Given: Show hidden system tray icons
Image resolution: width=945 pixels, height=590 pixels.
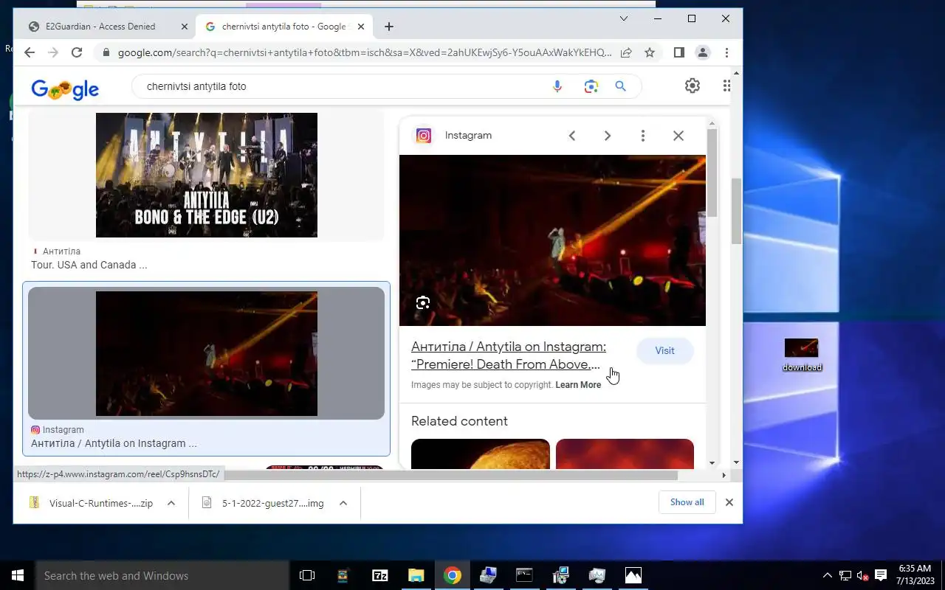Looking at the screenshot, I should click(827, 575).
